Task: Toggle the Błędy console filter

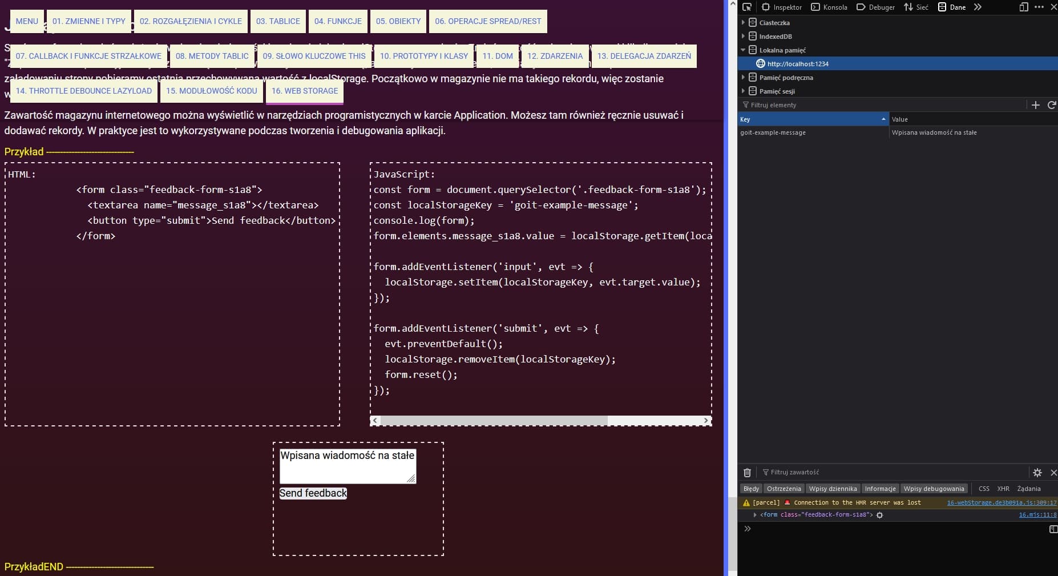Action: click(x=751, y=489)
